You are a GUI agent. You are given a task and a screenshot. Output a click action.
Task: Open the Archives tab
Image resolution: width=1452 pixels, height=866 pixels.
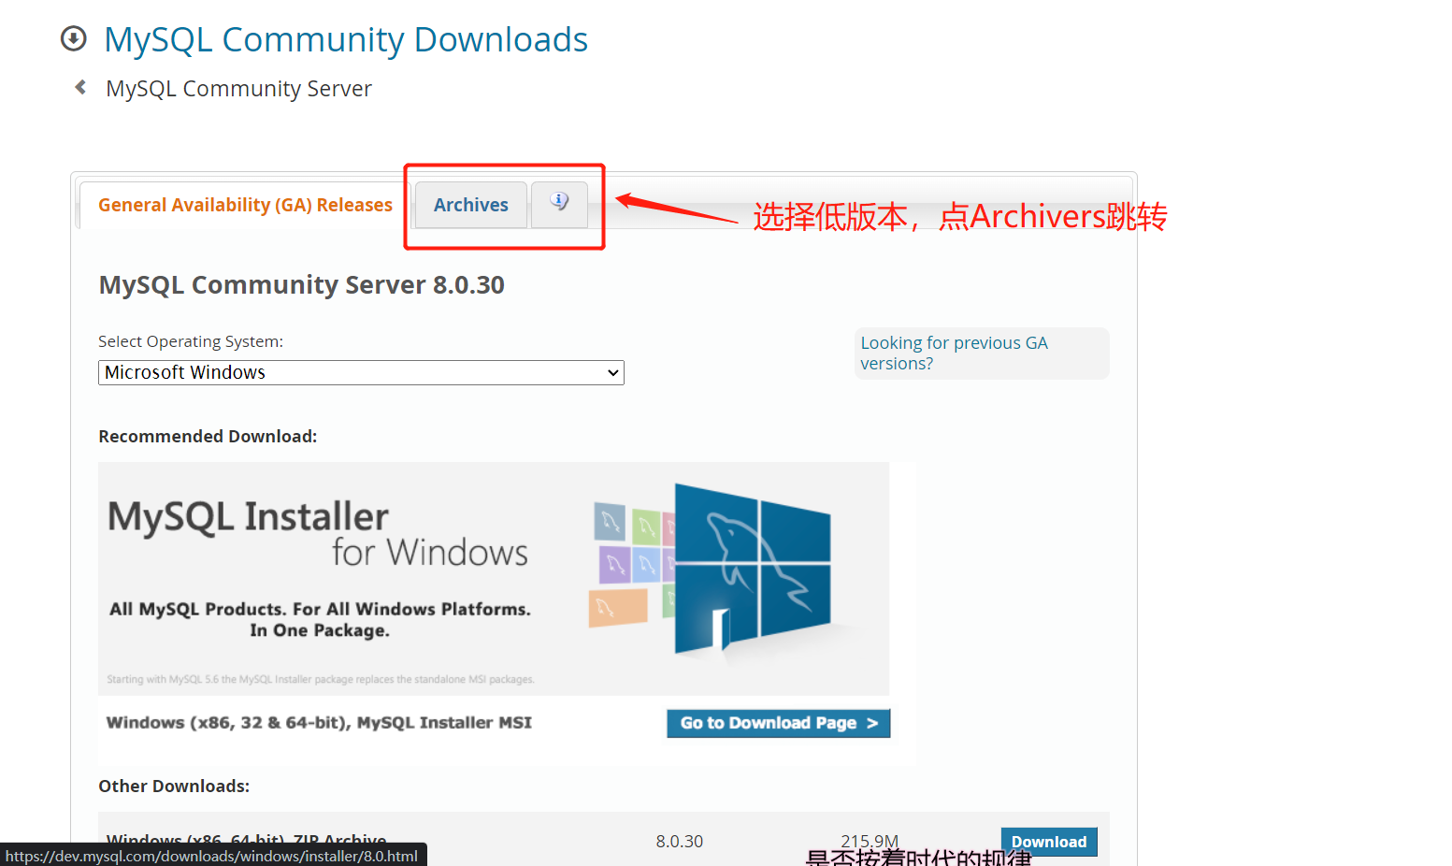point(471,205)
